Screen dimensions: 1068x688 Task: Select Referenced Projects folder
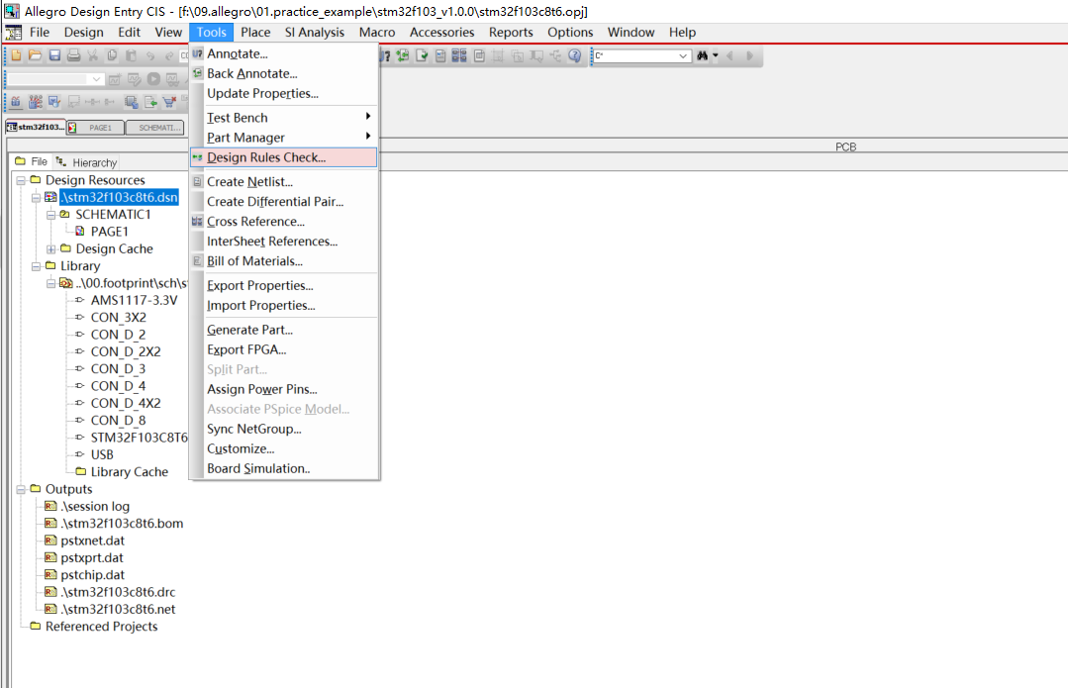tap(102, 627)
